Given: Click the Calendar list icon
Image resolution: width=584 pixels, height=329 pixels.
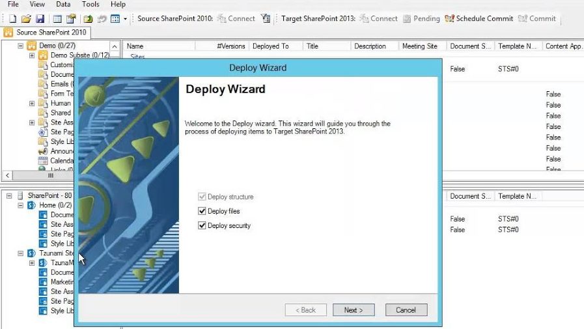Looking at the screenshot, I should [43, 161].
